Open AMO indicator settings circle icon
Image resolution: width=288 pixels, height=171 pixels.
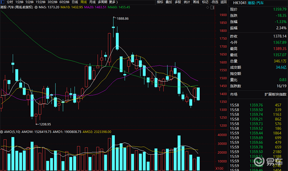tap(2, 132)
